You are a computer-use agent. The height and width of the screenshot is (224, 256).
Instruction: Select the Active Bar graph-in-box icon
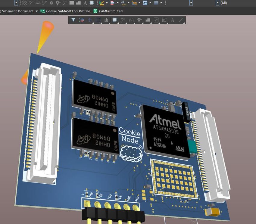tap(156, 20)
